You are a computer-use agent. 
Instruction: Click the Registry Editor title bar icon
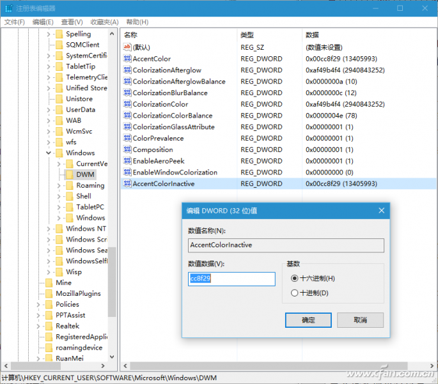coord(9,8)
